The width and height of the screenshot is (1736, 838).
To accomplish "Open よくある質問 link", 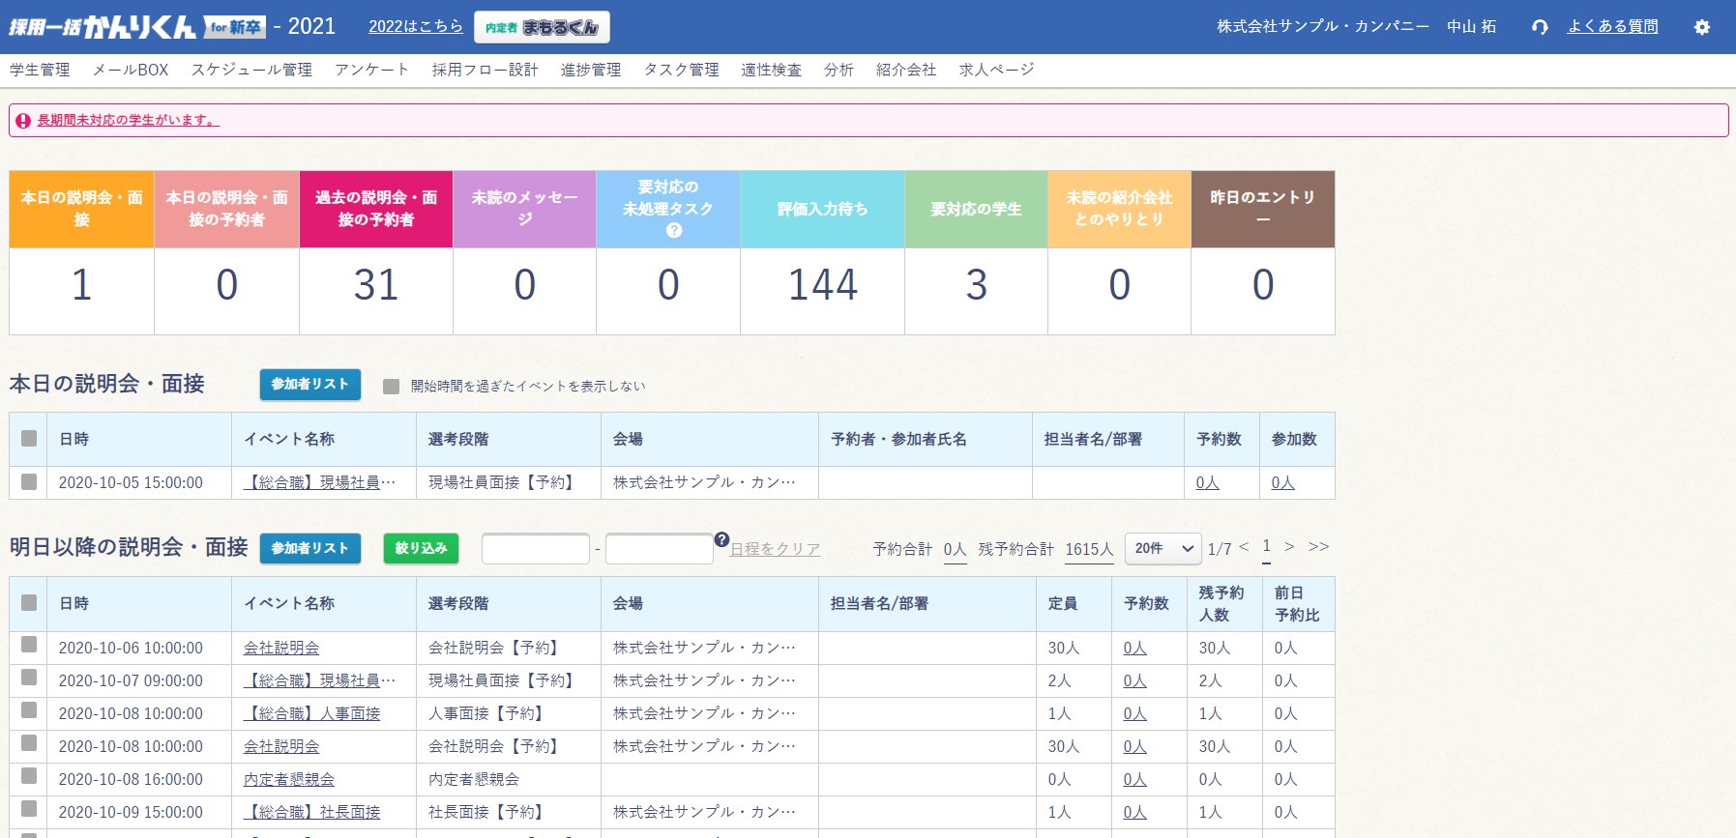I will point(1612,26).
